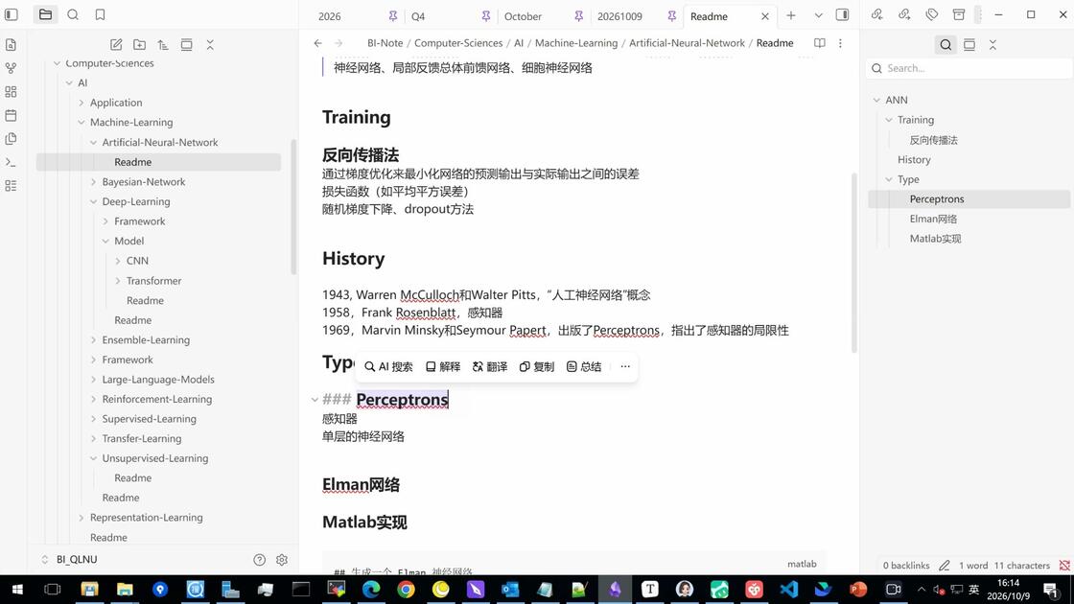The image size is (1074, 604).
Task: Open more actions in selection toolbar
Action: pyautogui.click(x=625, y=367)
